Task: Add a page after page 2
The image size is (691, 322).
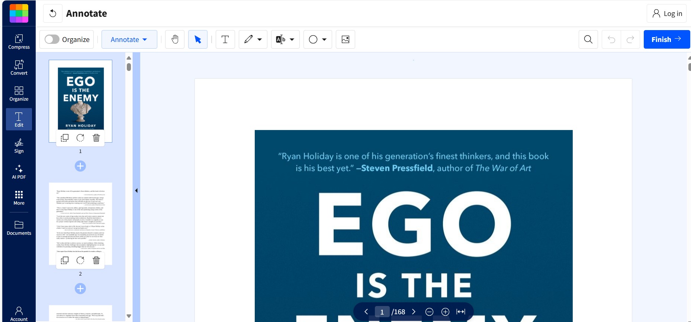Action: coord(80,289)
